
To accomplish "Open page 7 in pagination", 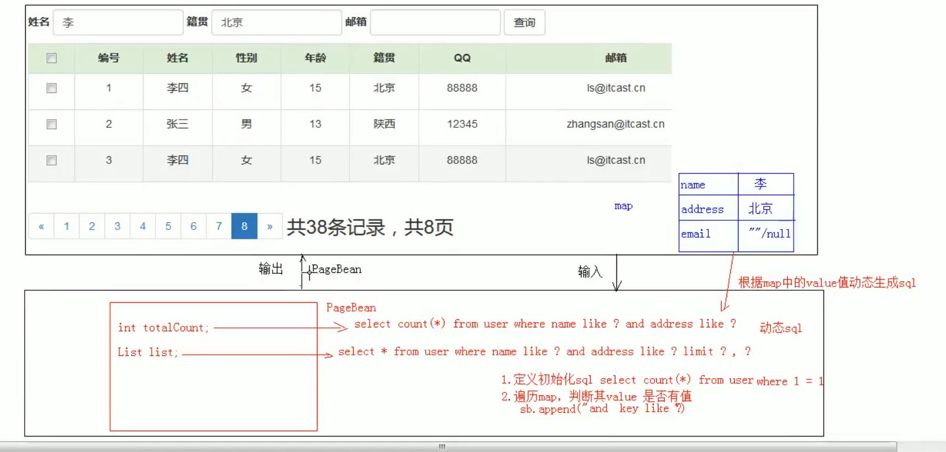I will (219, 226).
